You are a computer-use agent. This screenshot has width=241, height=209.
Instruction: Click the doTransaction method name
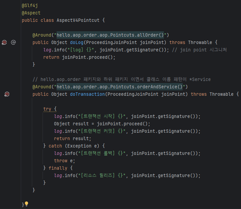[87, 94]
